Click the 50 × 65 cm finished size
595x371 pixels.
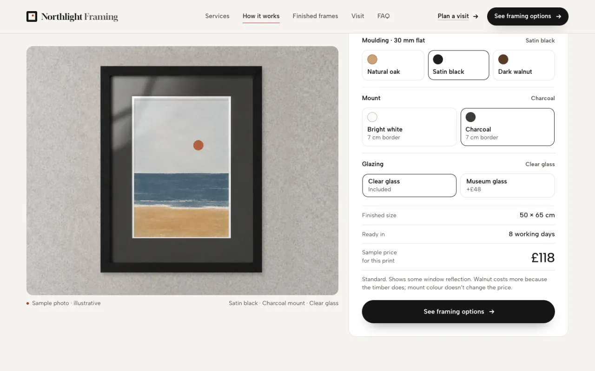coord(537,215)
